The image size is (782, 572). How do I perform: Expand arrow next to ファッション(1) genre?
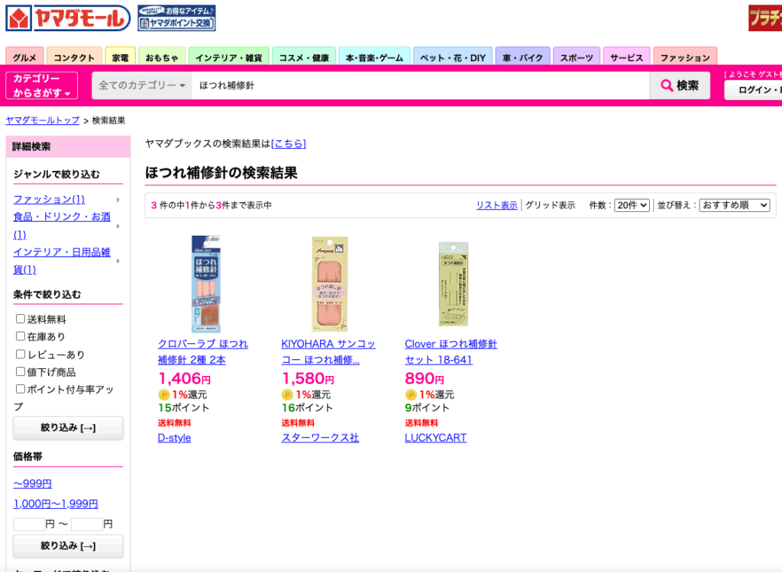(118, 200)
